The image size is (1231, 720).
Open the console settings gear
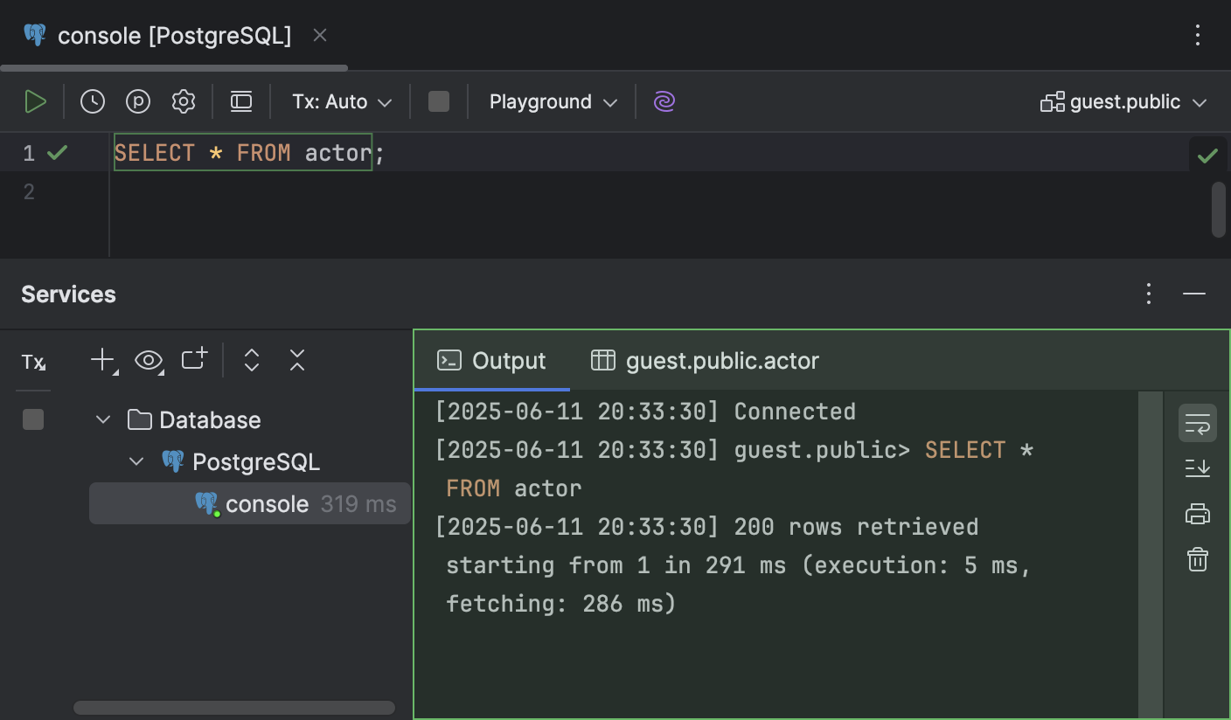(x=183, y=101)
